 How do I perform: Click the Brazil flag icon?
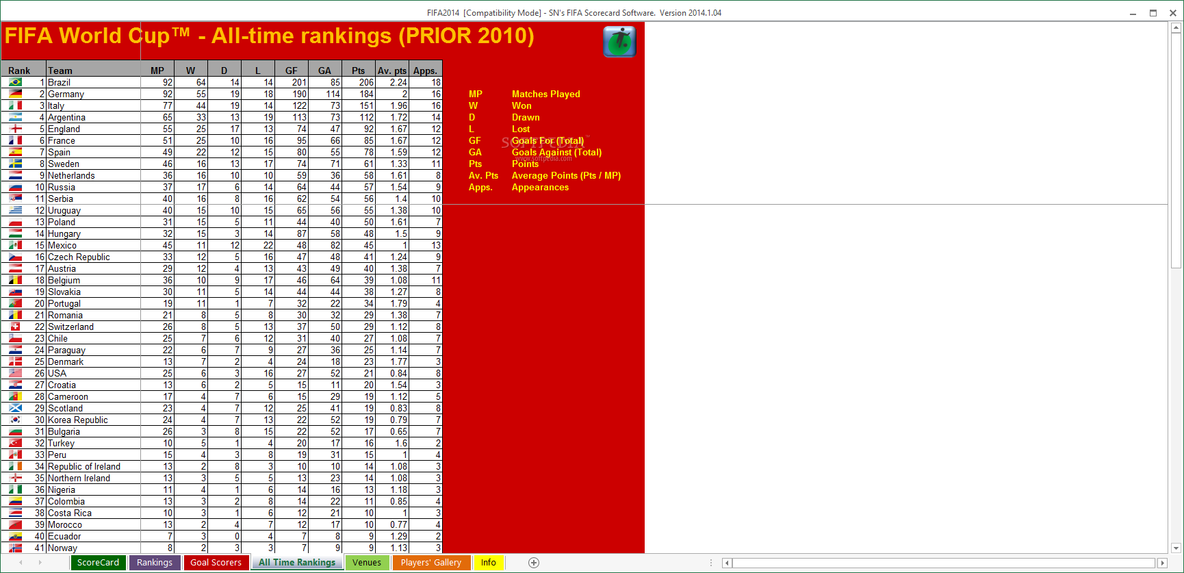15,82
